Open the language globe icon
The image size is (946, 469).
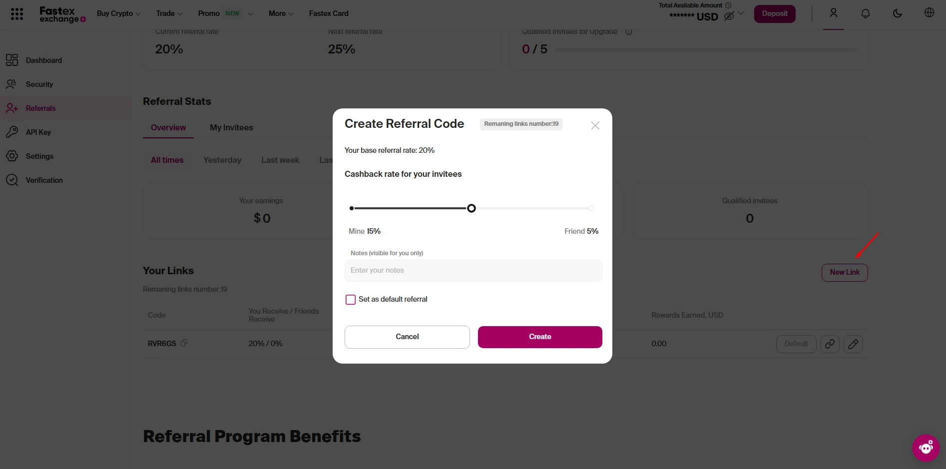tap(929, 13)
